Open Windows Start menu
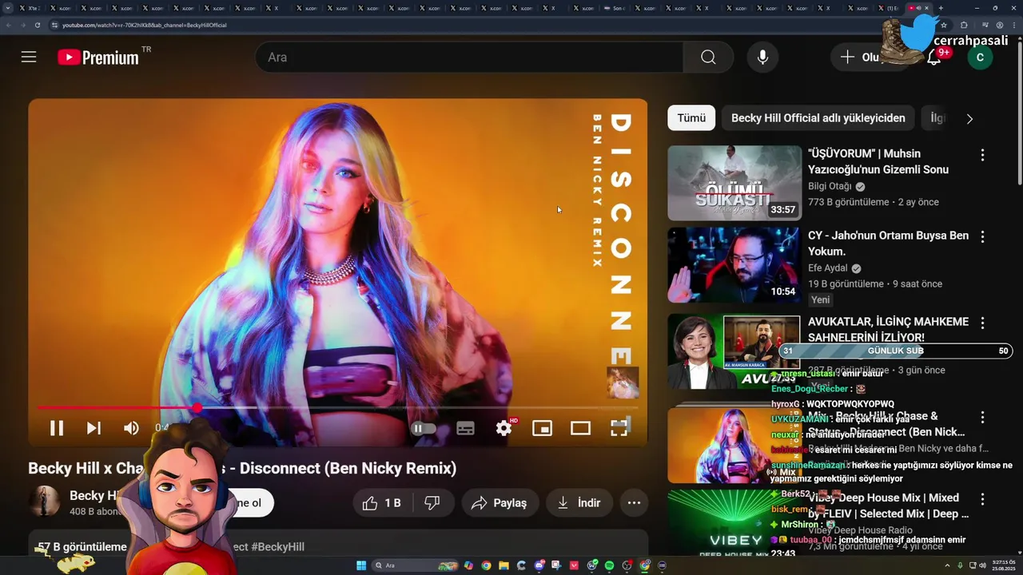The height and width of the screenshot is (575, 1023). click(x=361, y=565)
